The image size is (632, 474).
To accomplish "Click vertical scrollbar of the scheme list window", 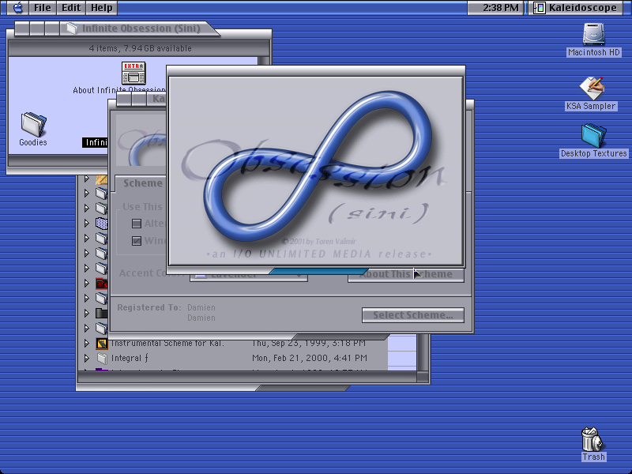I will (x=422, y=352).
